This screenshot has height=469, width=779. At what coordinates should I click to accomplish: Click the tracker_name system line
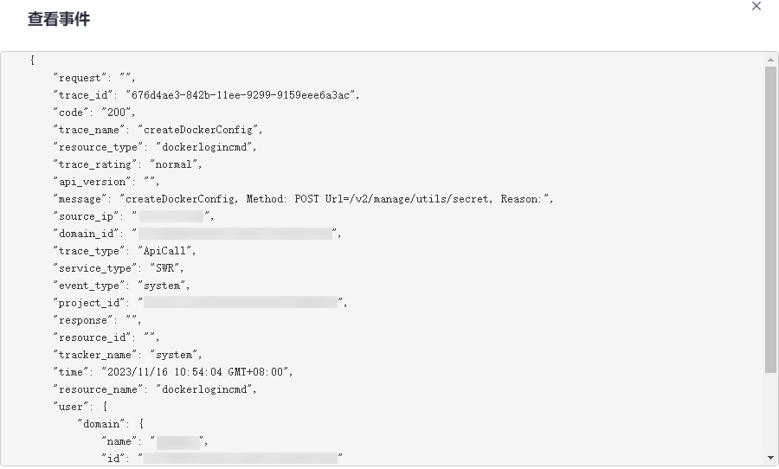point(127,355)
